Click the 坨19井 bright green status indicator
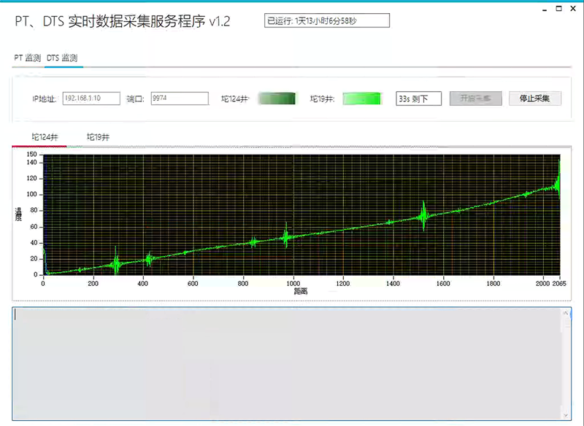 pos(362,98)
